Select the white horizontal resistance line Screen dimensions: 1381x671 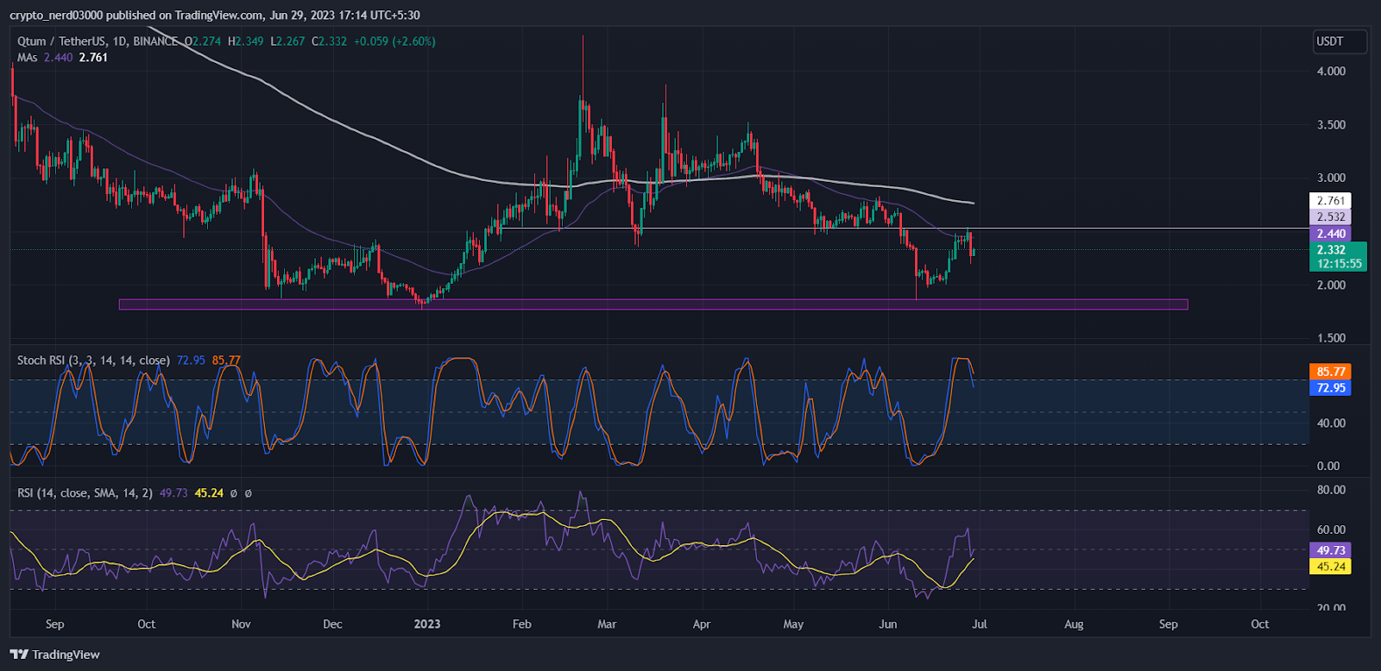pos(906,229)
